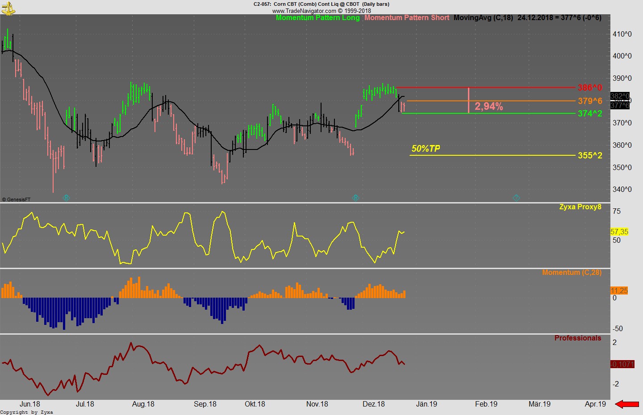Click the Jun.18 date axis label
Image resolution: width=643 pixels, height=415 pixels.
pyautogui.click(x=30, y=404)
